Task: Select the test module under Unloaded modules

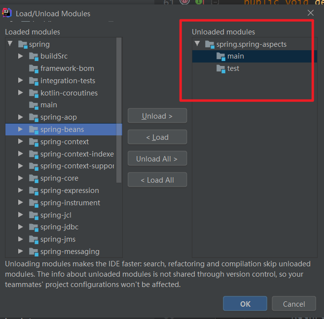Action: 254,68
